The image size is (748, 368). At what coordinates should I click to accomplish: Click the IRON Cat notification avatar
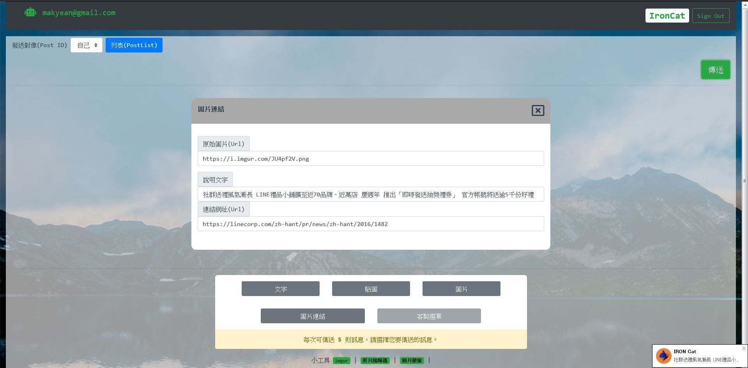tap(663, 356)
